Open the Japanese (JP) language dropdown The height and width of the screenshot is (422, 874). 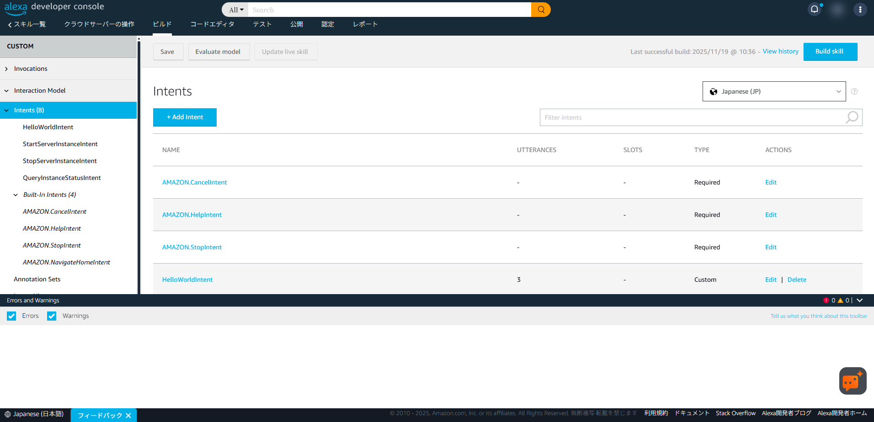click(x=773, y=91)
